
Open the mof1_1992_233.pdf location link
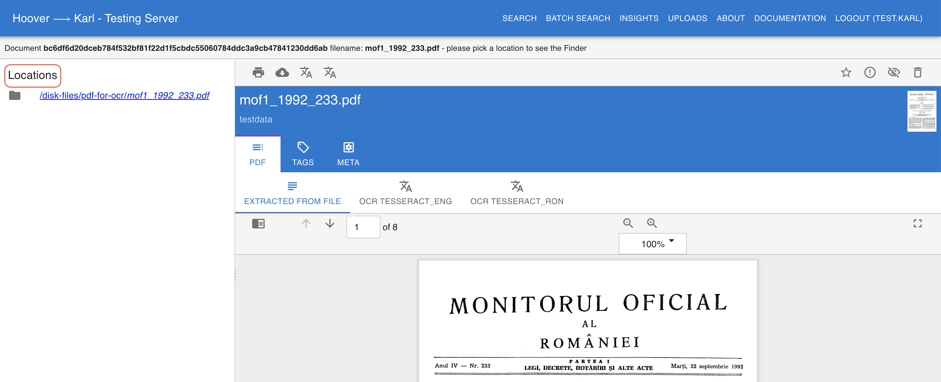coord(124,95)
